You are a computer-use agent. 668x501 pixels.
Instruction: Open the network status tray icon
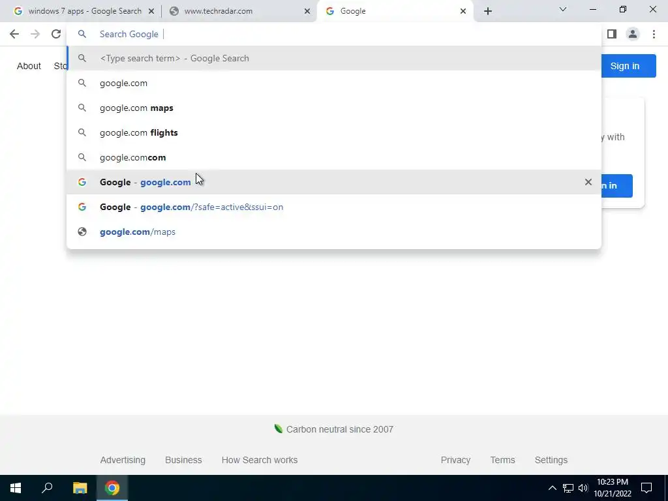click(x=568, y=488)
